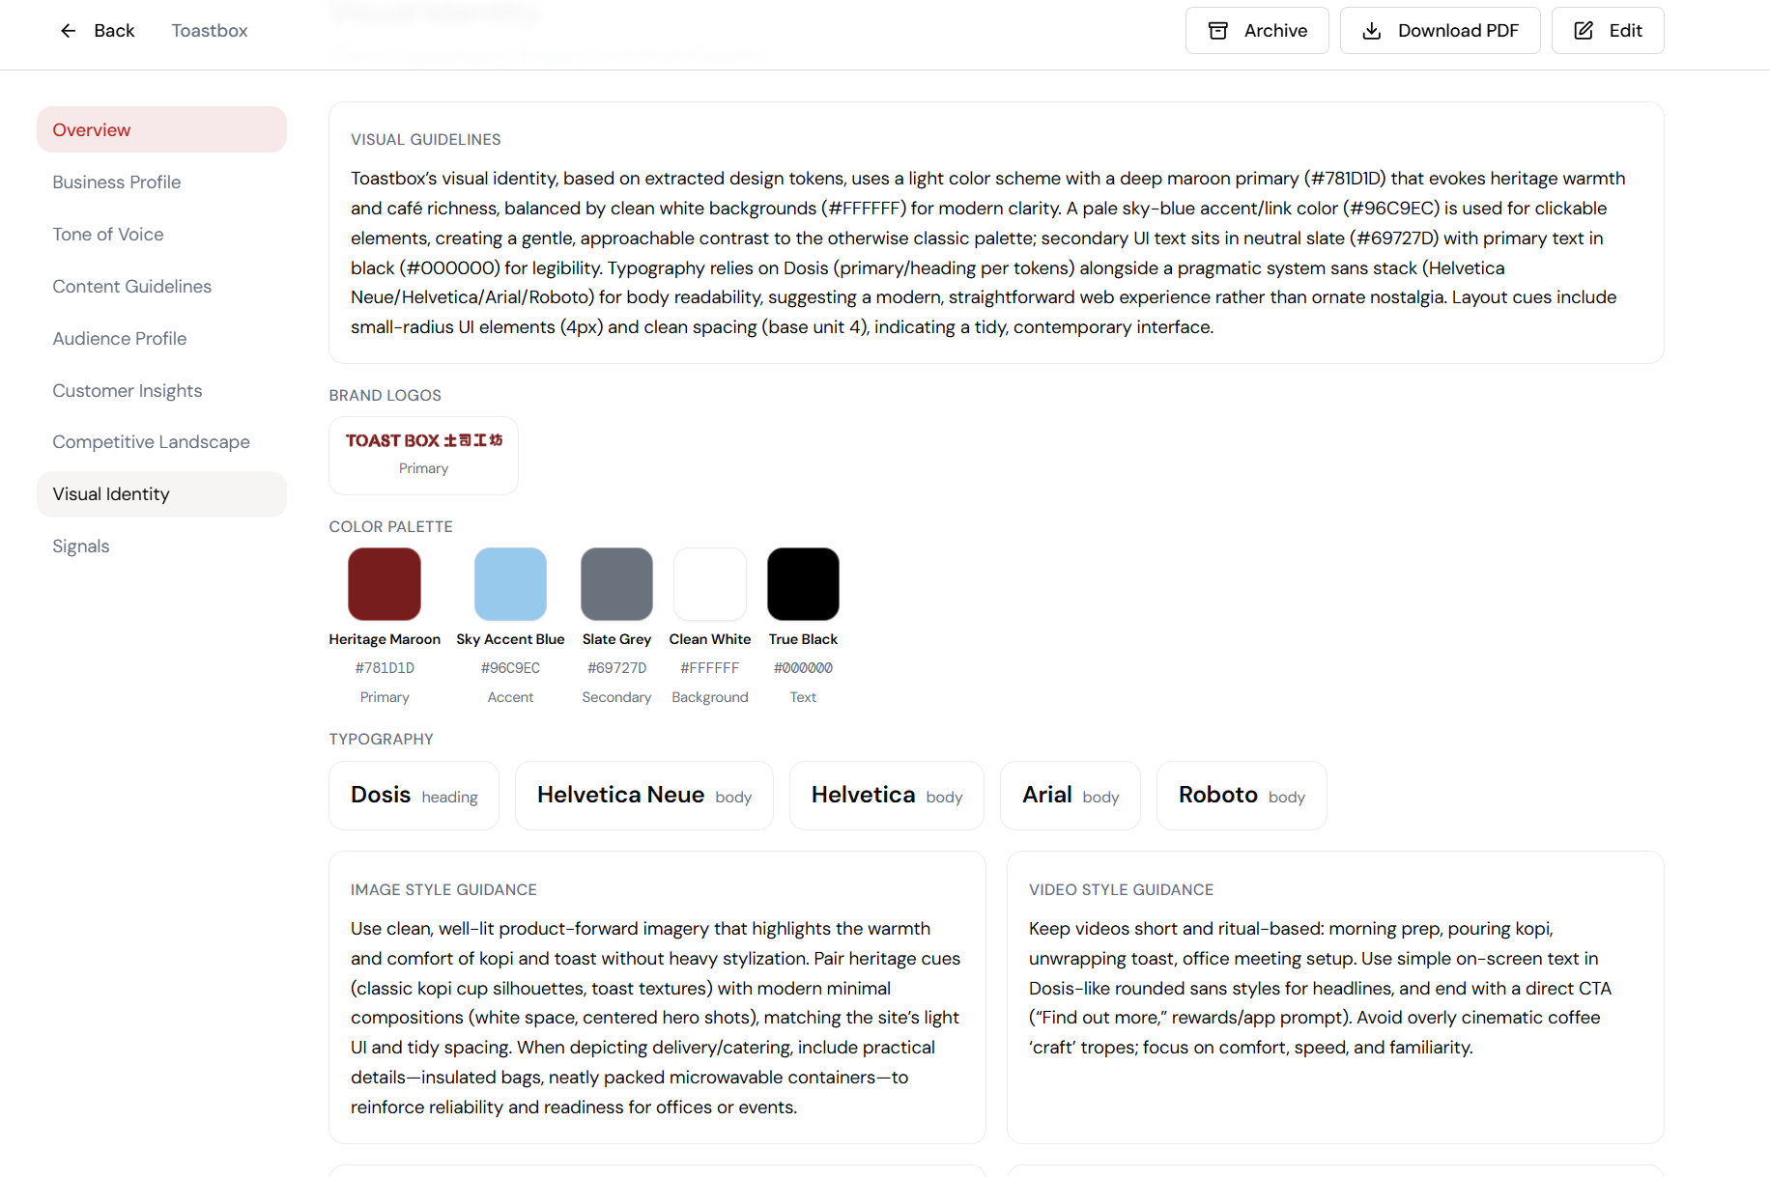Click the pencil icon on Edit button
The height and width of the screenshot is (1177, 1770).
[x=1583, y=30]
